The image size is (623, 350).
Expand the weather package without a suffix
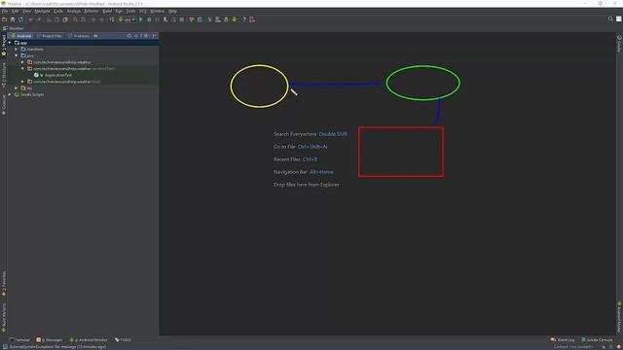coord(22,62)
